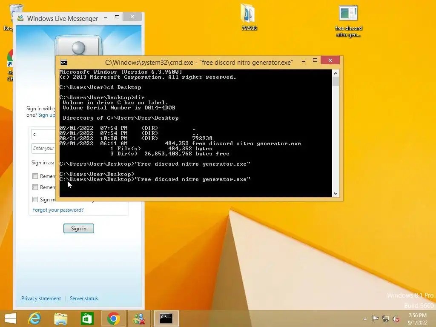Open the Server status link
The image size is (436, 327).
84,298
